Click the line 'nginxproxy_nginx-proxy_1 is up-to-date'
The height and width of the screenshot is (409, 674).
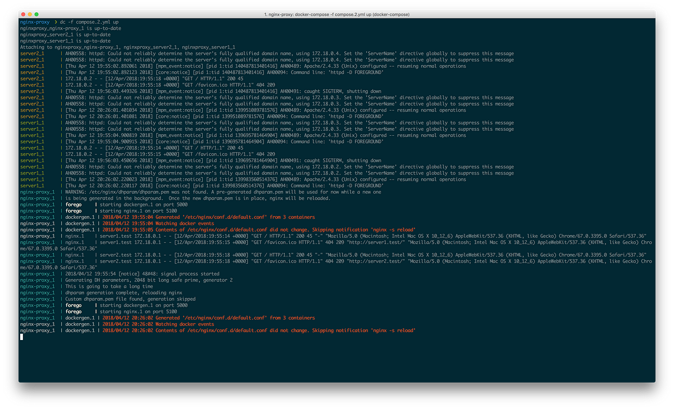pyautogui.click(x=70, y=28)
